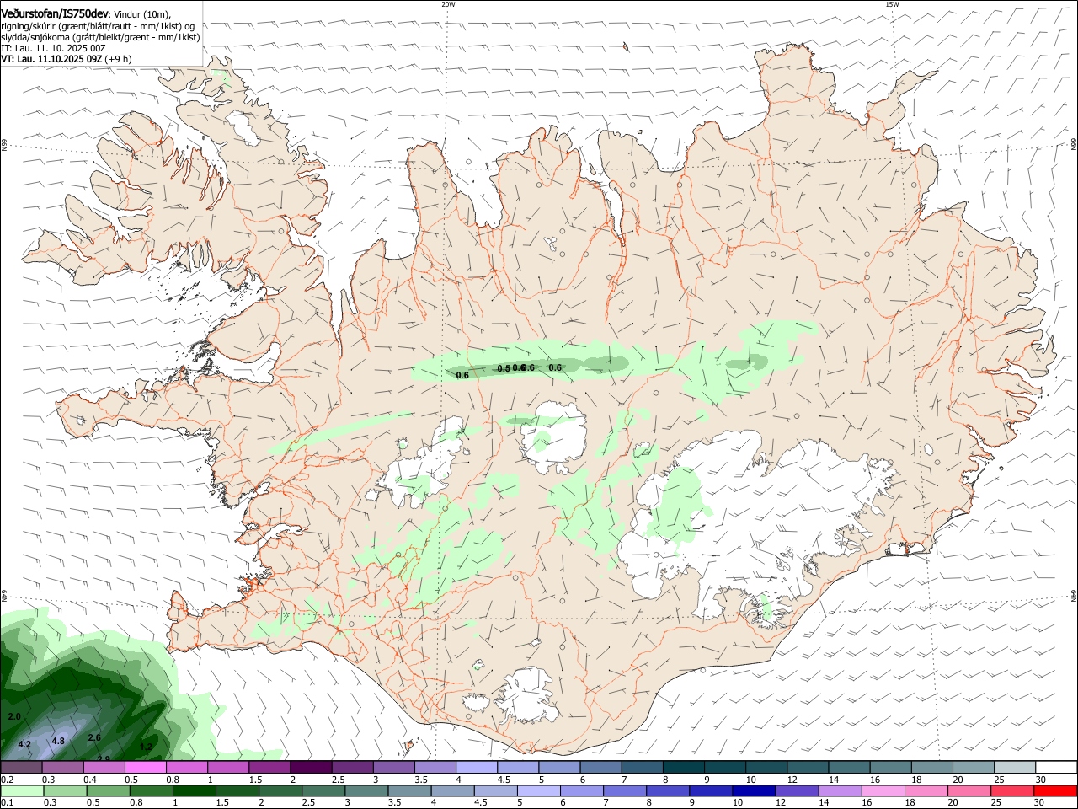Select the darkest green swatch in lower legend
The height and width of the screenshot is (809, 1078).
194,790
